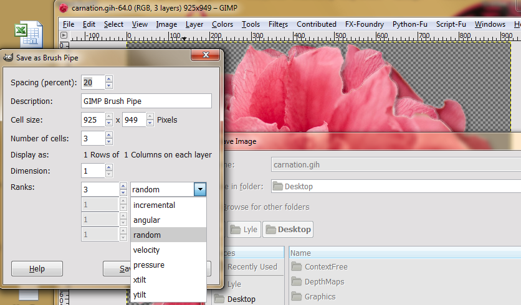Collapse the random selection mode dropdown arrow
The height and width of the screenshot is (305, 521).
[200, 189]
